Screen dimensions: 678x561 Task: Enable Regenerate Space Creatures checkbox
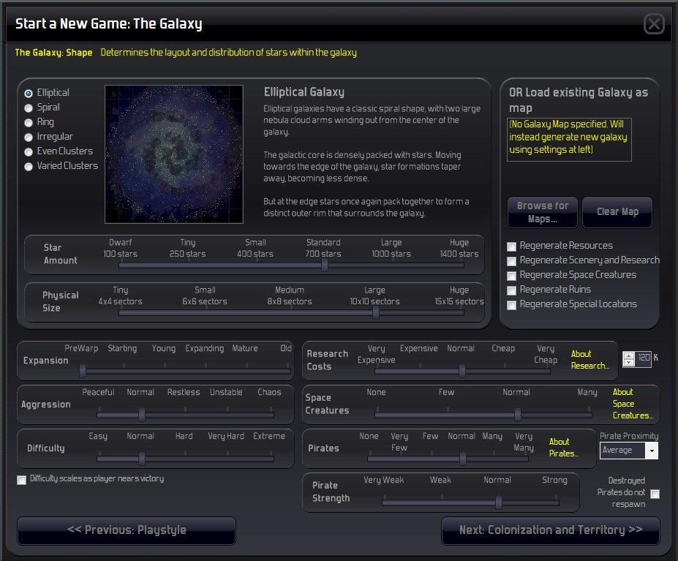[511, 276]
